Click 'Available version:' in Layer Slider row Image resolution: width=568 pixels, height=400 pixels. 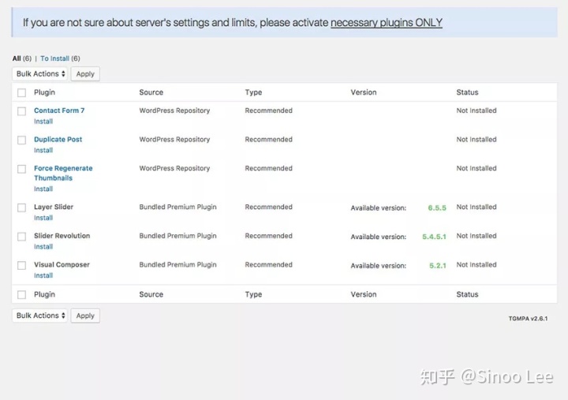coord(378,208)
